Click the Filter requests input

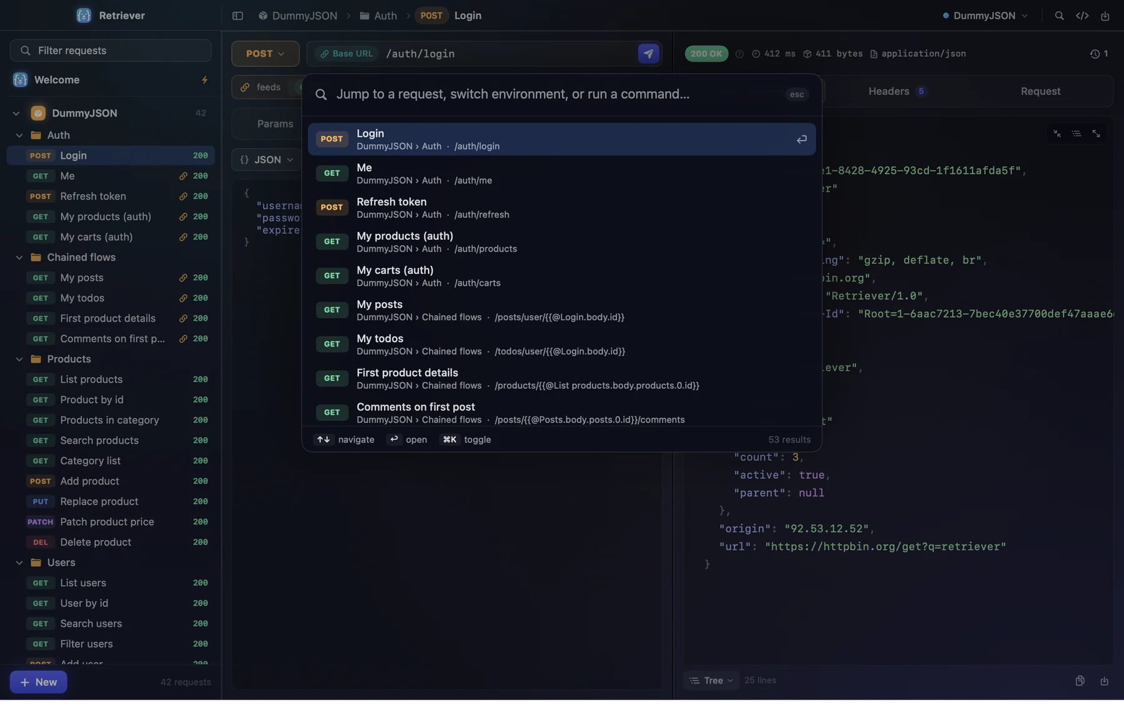pyautogui.click(x=111, y=51)
